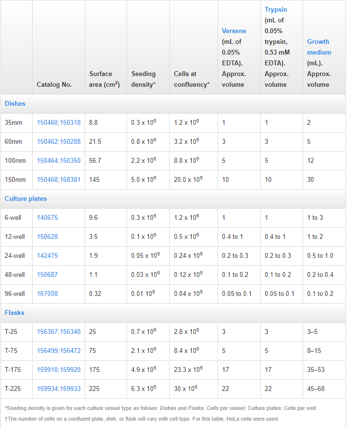
Task: Click growth medium value 45–68
Action: [316, 389]
